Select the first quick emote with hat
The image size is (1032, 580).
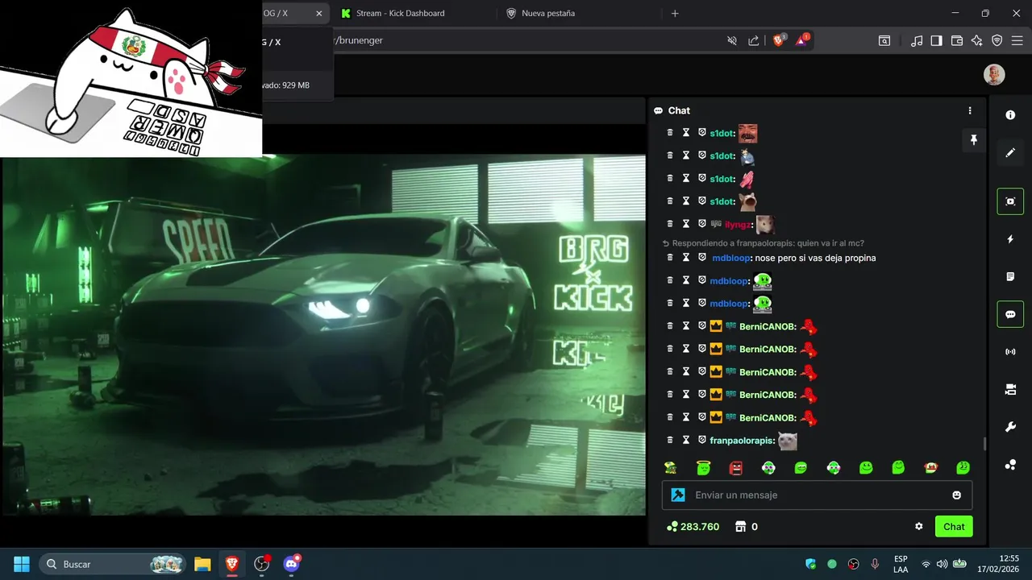tap(671, 467)
